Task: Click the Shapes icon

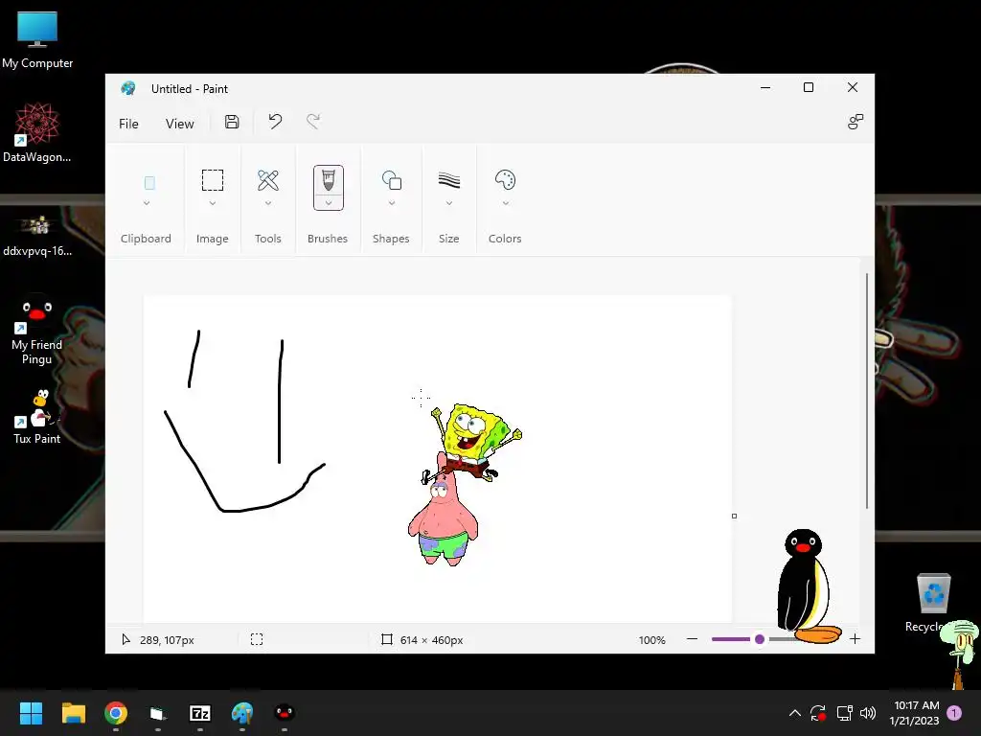Action: 392,180
